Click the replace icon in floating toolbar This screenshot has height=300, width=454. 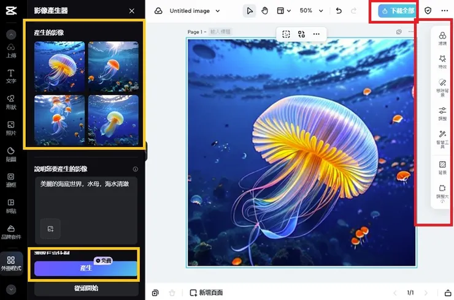pyautogui.click(x=301, y=34)
